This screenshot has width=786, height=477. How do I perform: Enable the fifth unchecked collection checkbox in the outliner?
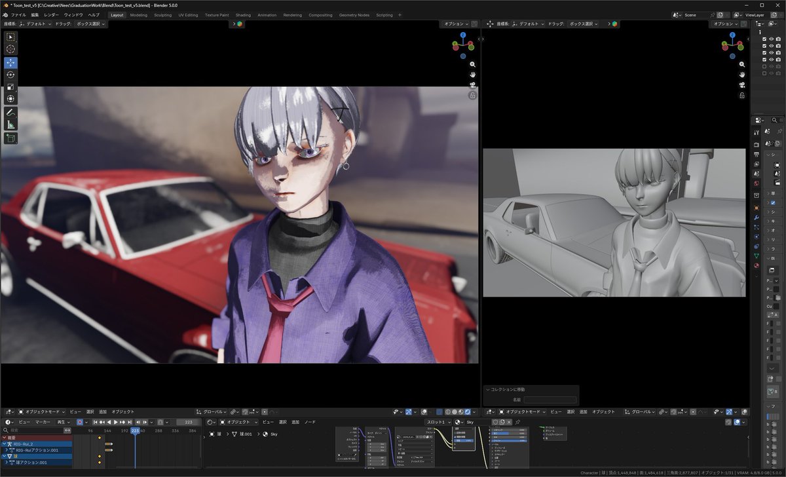[x=764, y=66]
